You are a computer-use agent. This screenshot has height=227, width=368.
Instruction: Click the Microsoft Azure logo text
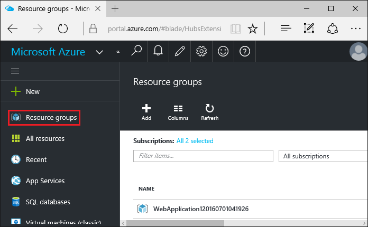coord(48,52)
